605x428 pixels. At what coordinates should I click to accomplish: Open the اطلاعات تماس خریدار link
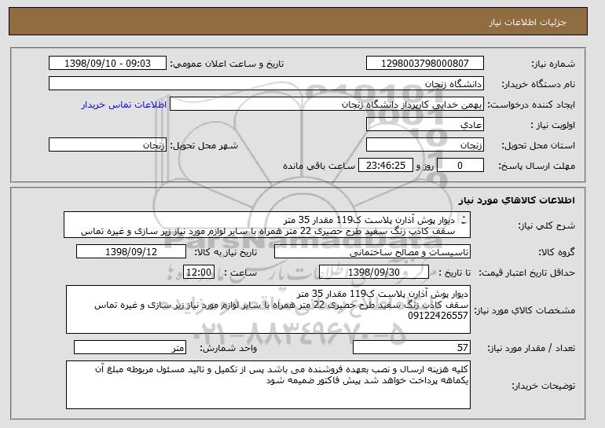(x=124, y=104)
